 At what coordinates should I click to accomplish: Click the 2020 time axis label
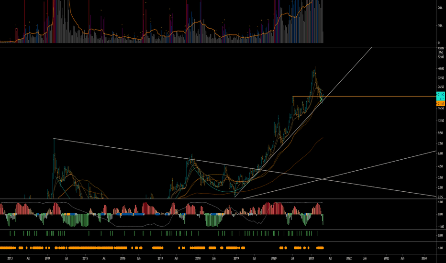point(274,258)
